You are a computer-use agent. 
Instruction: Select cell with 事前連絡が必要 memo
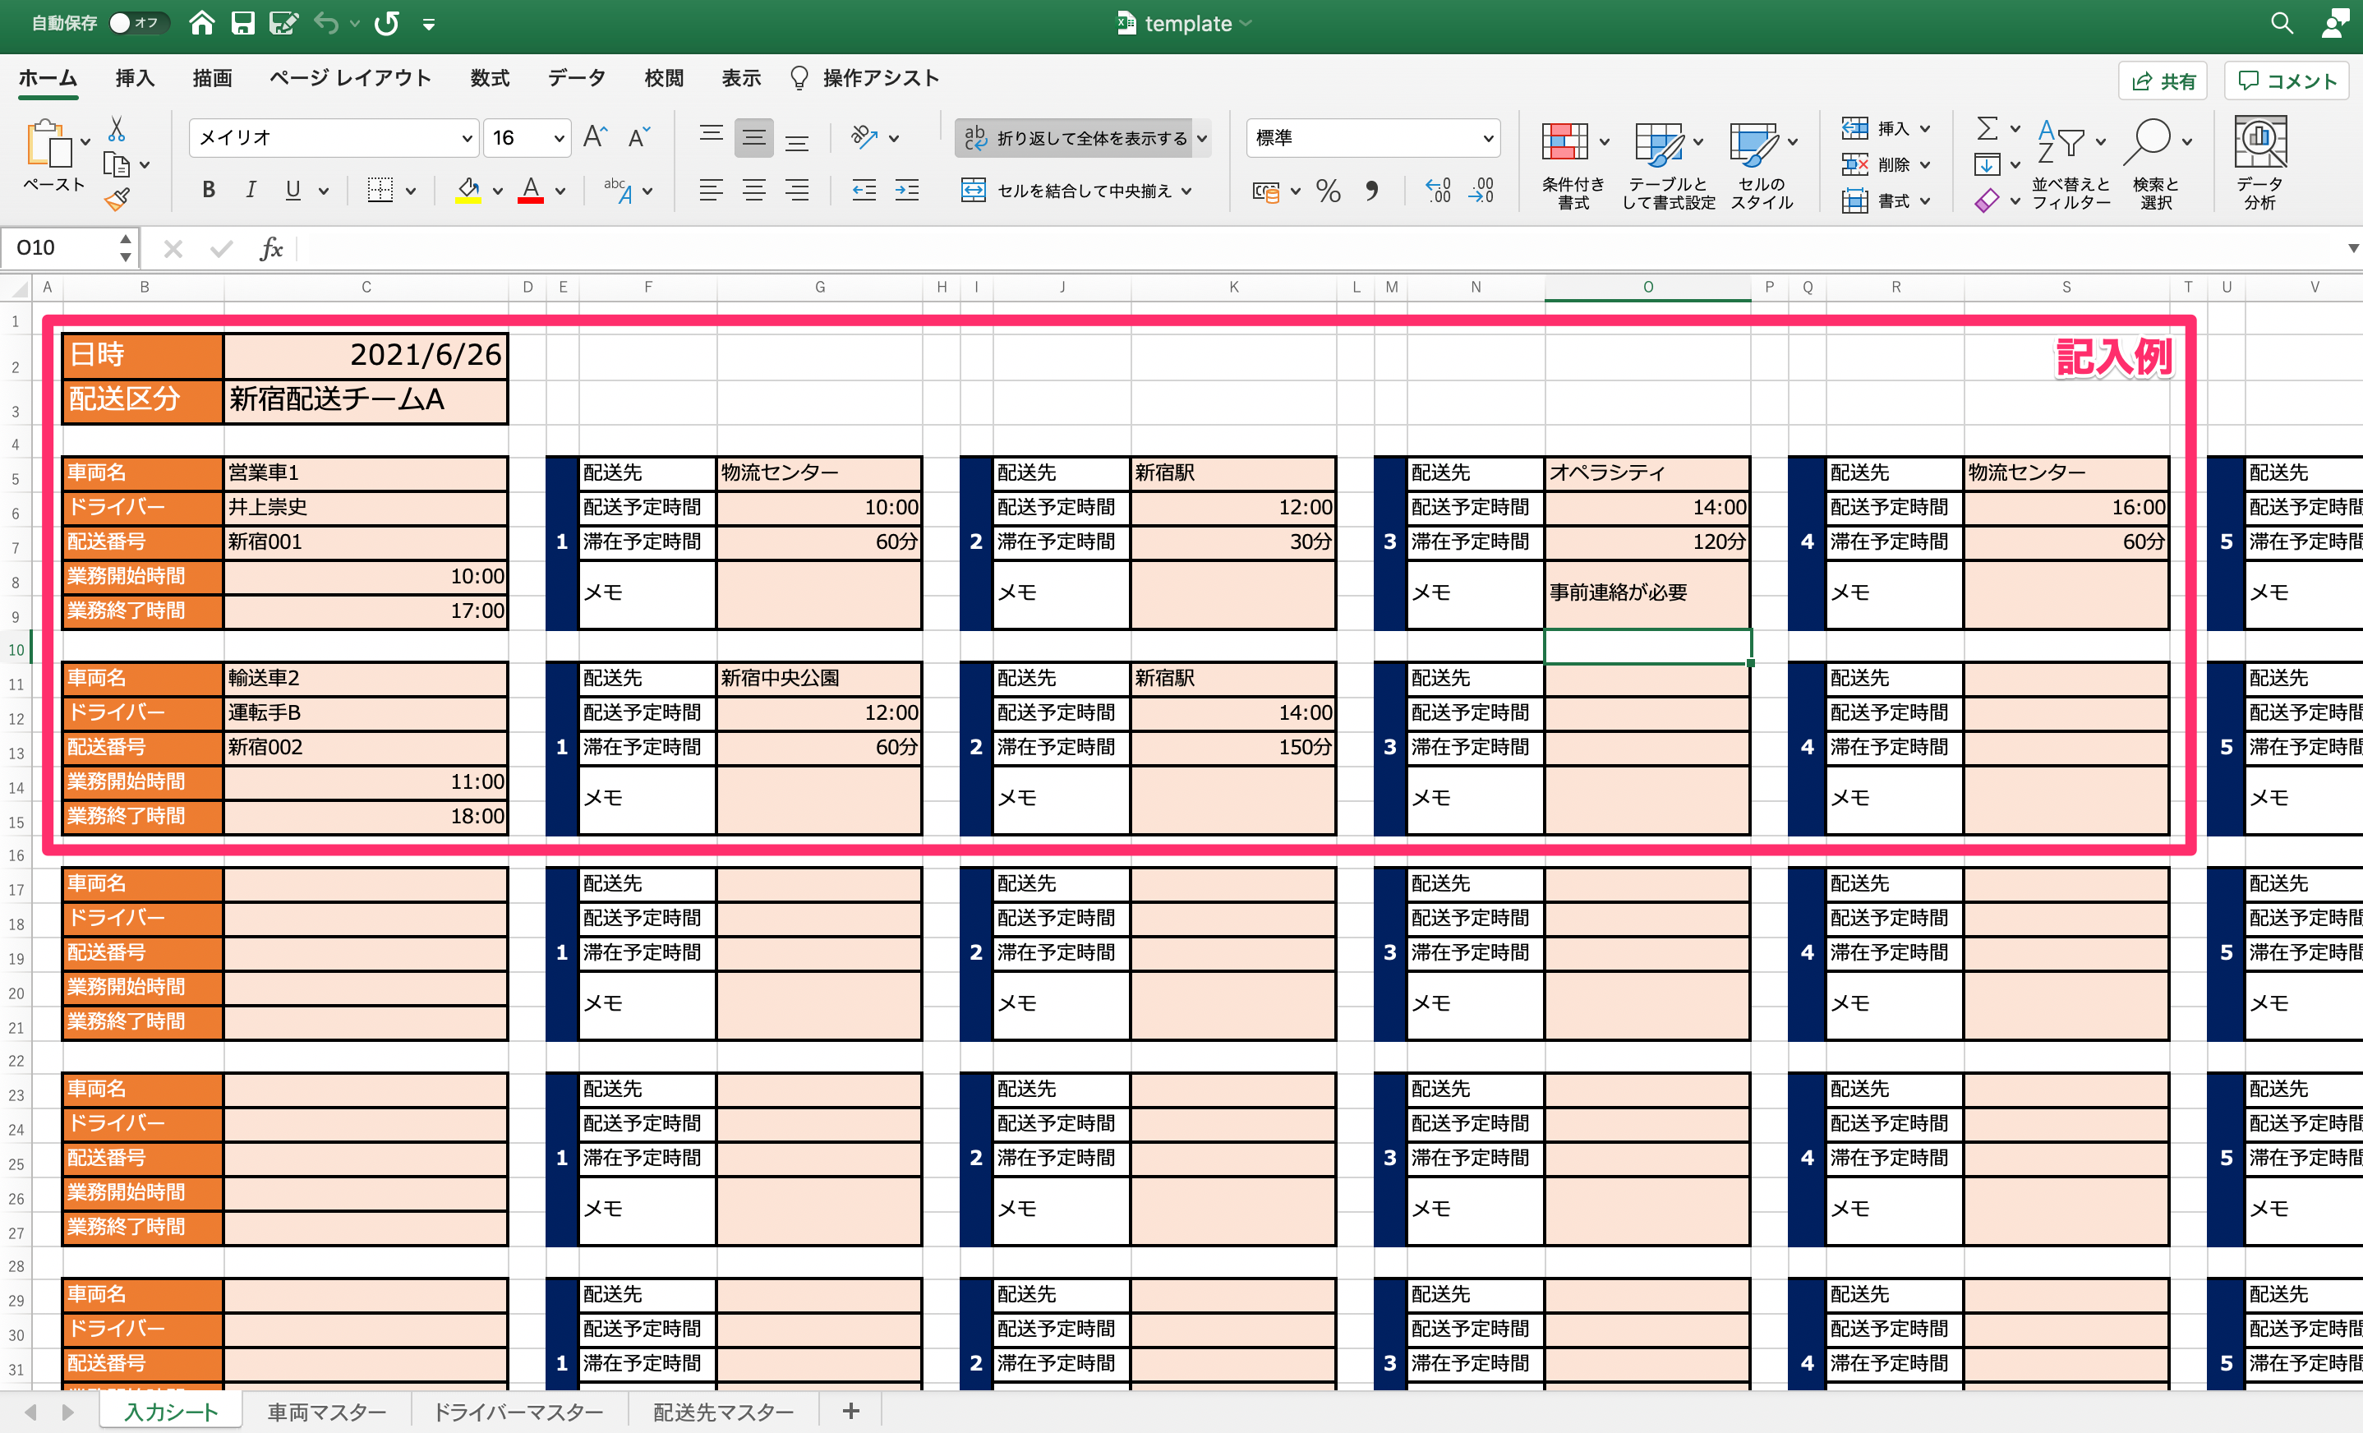coord(1647,594)
